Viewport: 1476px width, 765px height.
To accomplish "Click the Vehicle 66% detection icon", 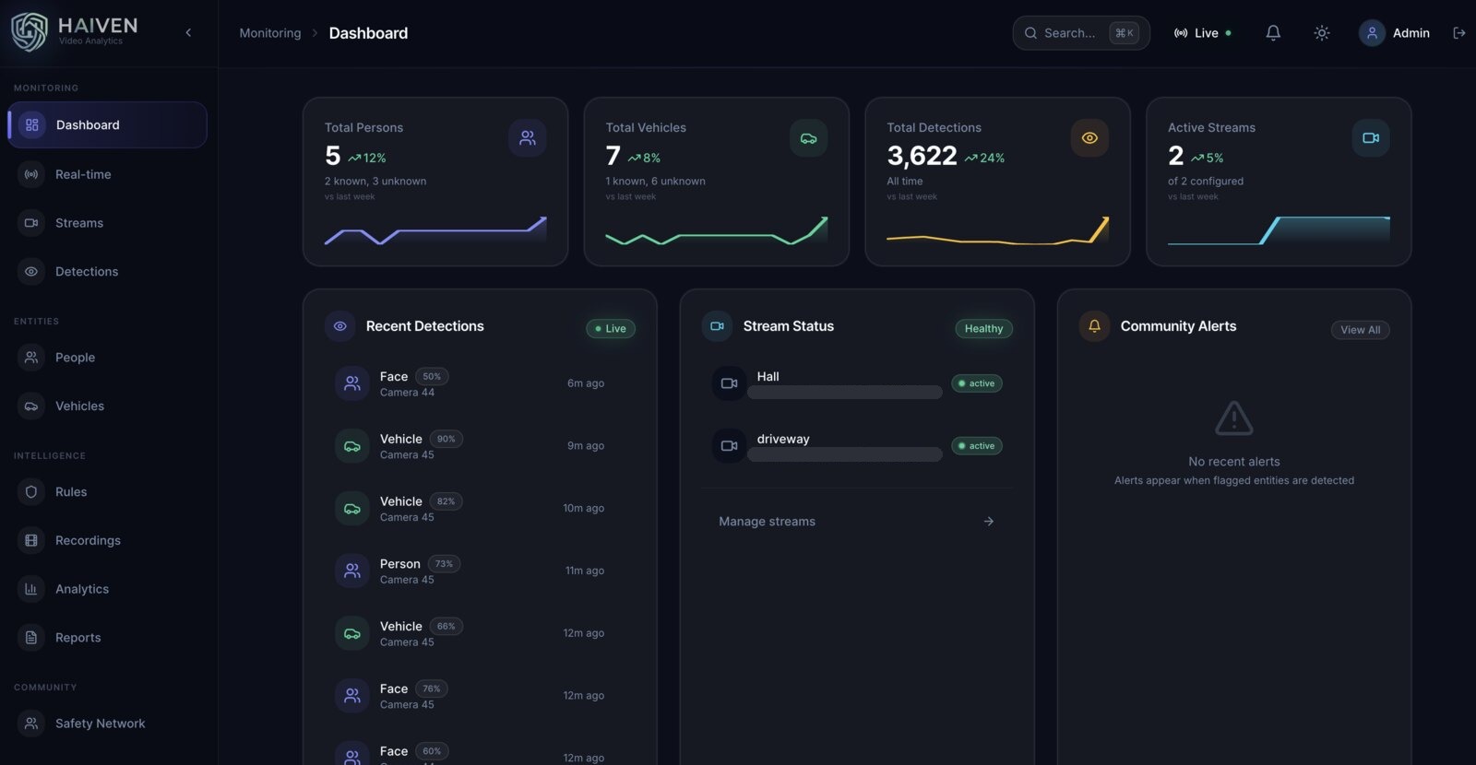I will coord(352,633).
